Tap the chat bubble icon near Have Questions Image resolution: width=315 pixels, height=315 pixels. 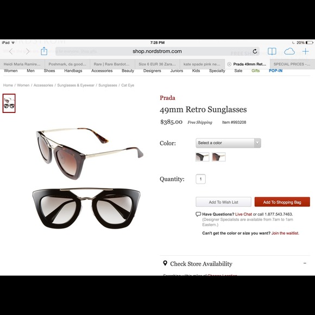click(x=198, y=214)
